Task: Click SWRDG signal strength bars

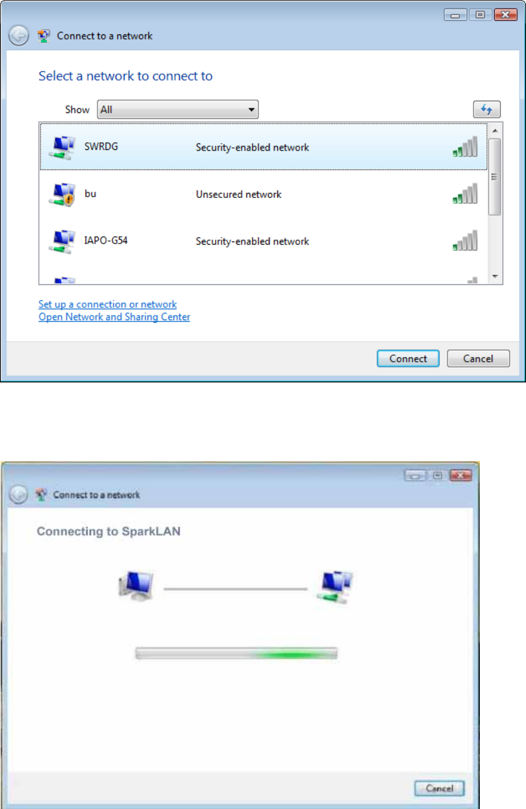Action: click(465, 147)
